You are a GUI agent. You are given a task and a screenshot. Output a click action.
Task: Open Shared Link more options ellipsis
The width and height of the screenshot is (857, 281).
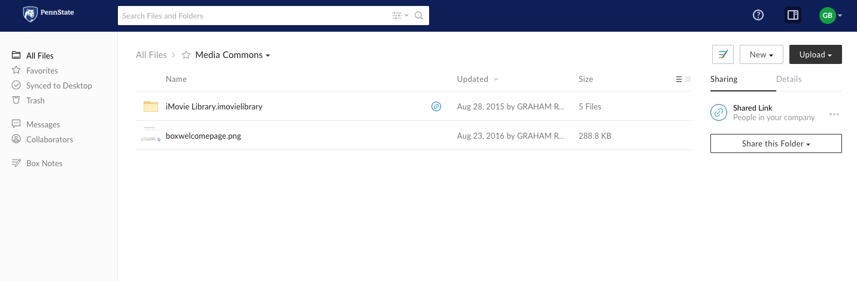point(834,114)
